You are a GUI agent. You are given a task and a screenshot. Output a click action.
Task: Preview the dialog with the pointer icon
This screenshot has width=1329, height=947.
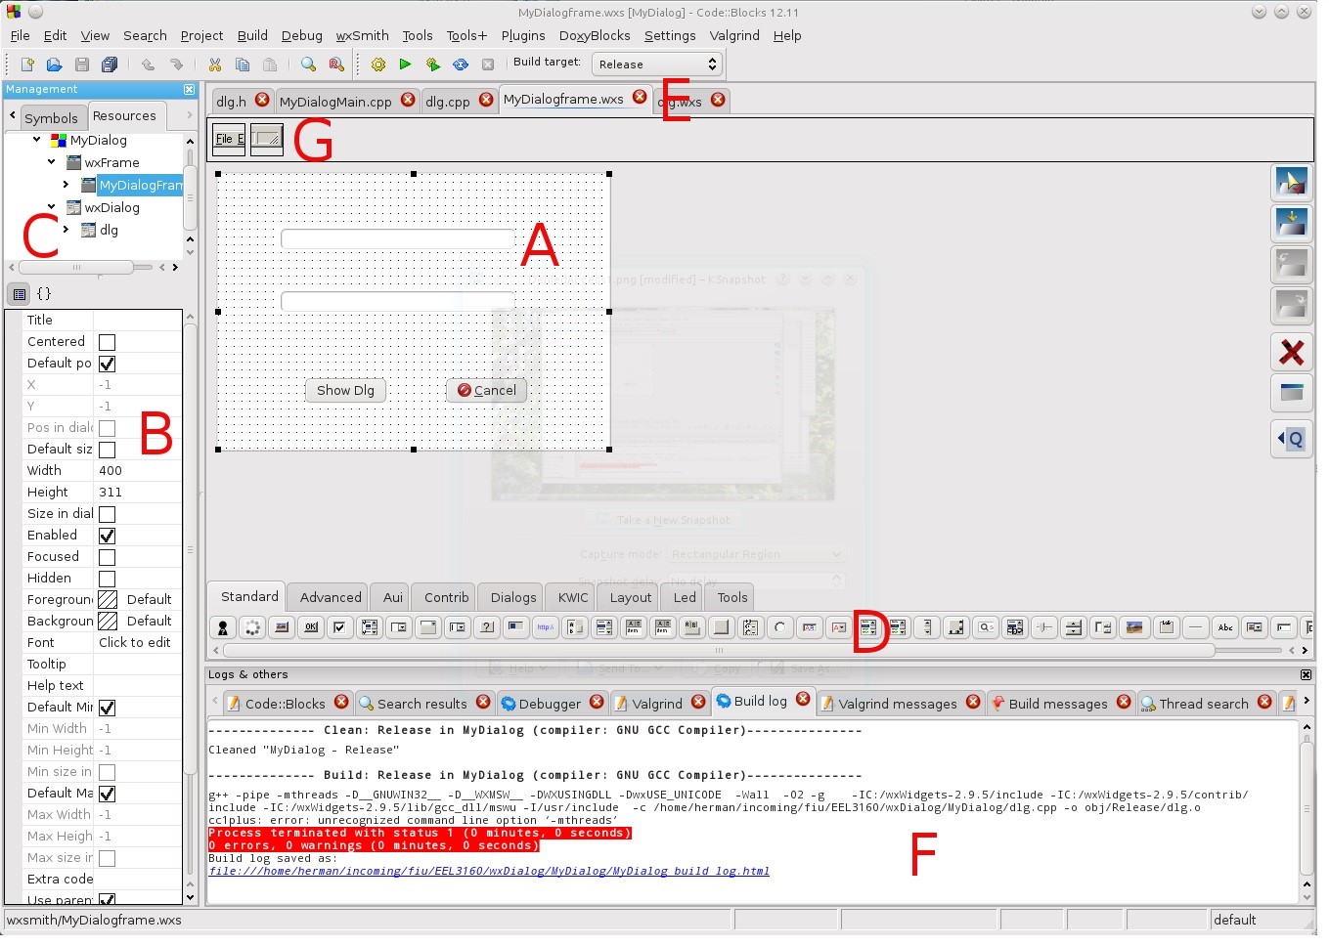pos(1292,182)
